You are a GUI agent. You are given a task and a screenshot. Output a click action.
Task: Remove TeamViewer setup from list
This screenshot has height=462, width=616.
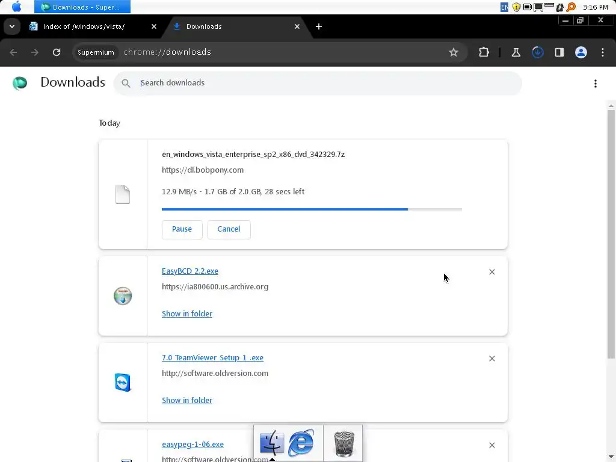pos(492,359)
